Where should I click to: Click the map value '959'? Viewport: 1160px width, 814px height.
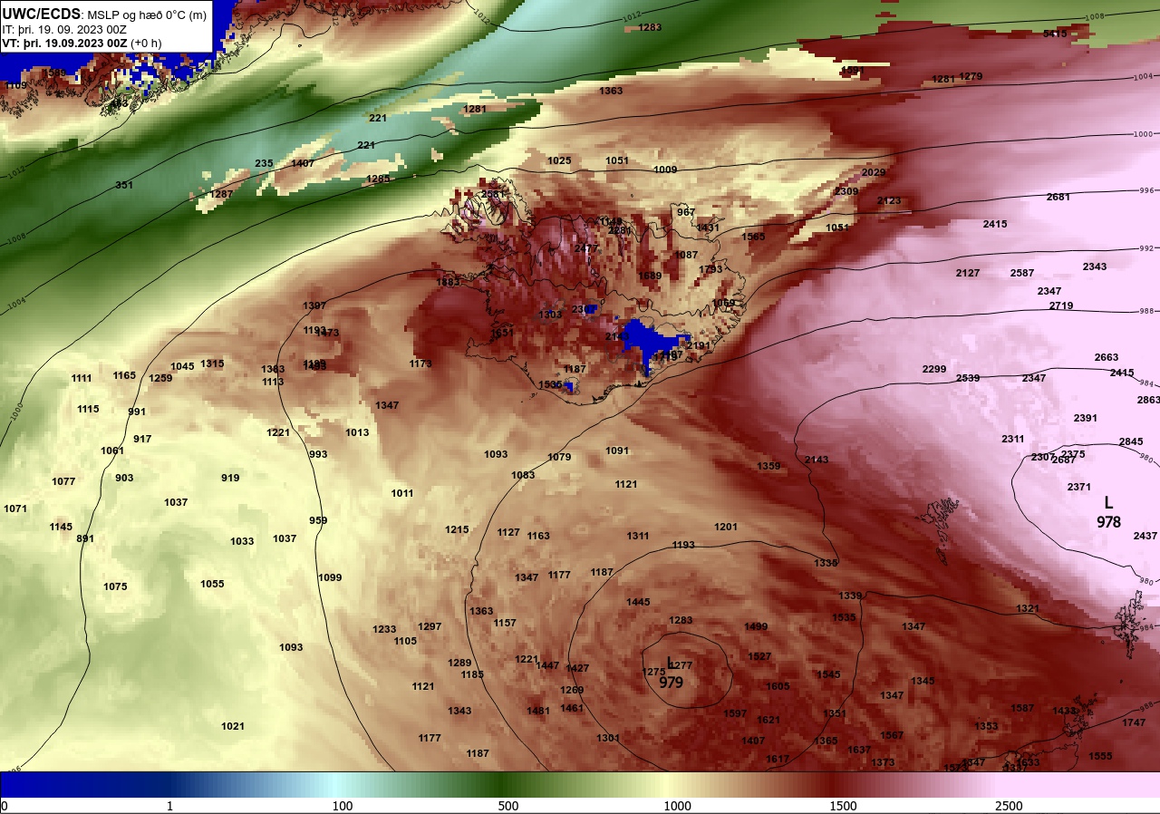318,520
